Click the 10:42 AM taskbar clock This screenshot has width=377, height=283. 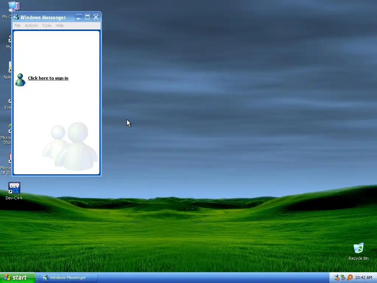point(363,277)
